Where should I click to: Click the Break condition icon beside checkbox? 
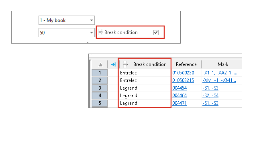tap(100, 32)
